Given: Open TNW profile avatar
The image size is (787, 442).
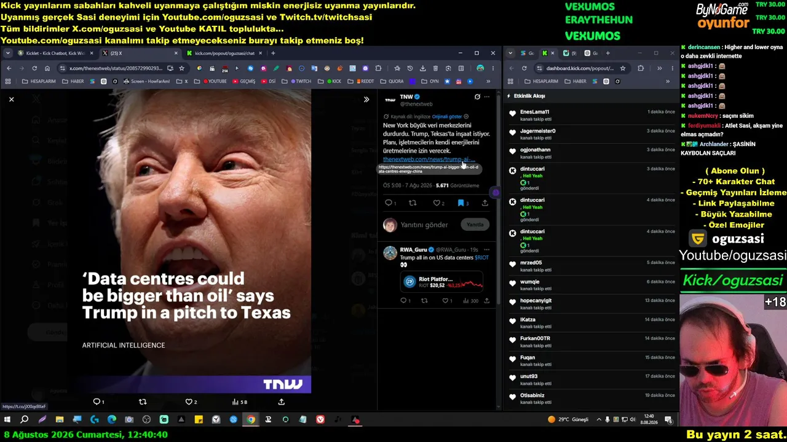Looking at the screenshot, I should point(390,99).
